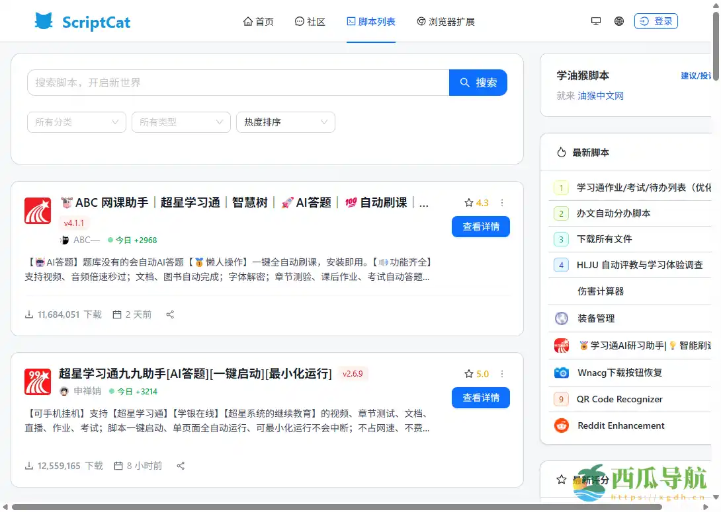Click the ABC网课助手 red script icon
This screenshot has width=721, height=512.
(x=38, y=210)
